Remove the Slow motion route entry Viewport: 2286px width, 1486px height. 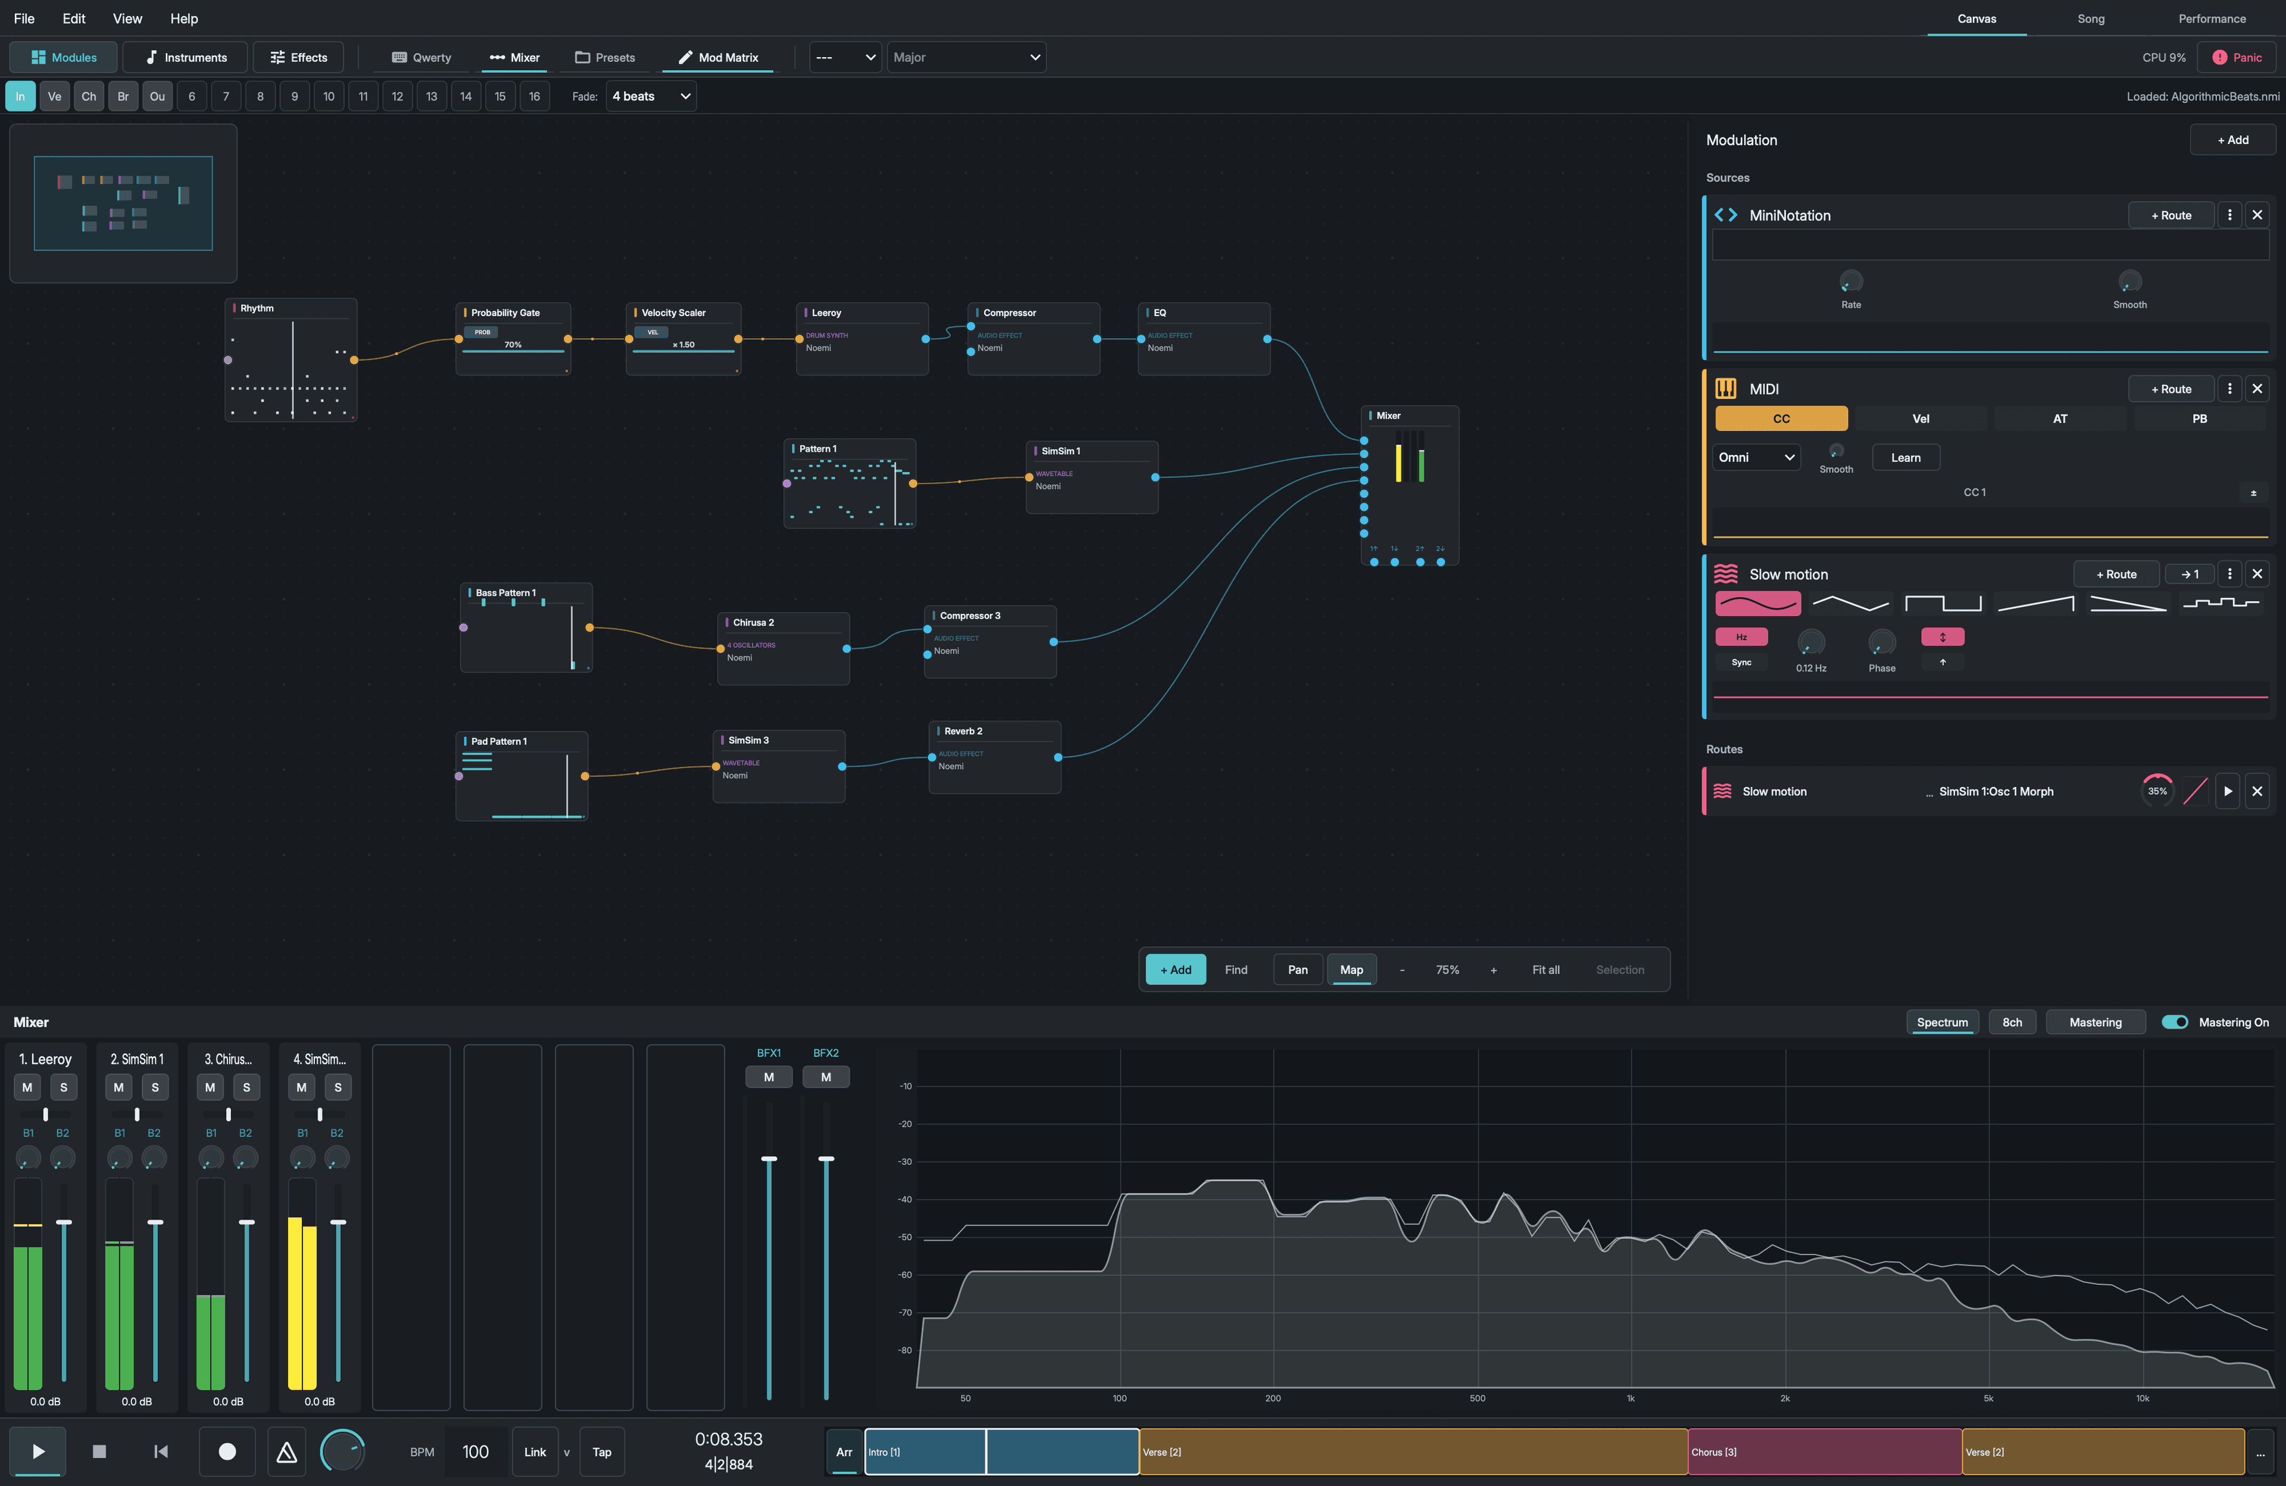pos(2257,791)
